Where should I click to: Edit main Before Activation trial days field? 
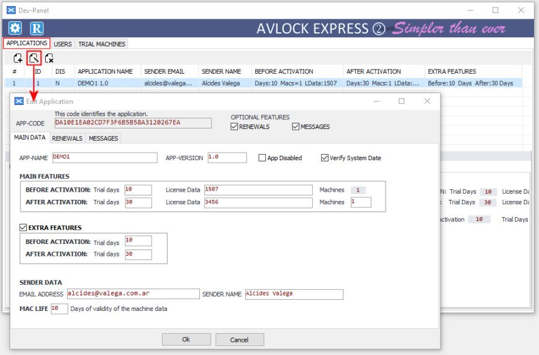tap(138, 190)
